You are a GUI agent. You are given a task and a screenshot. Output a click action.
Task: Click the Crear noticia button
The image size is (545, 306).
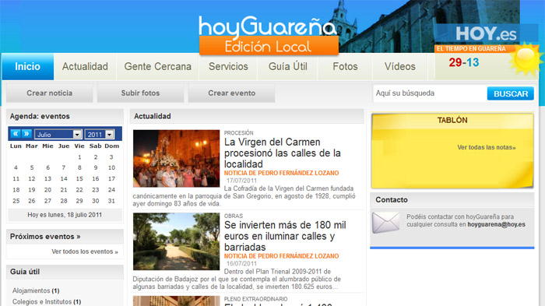(50, 93)
